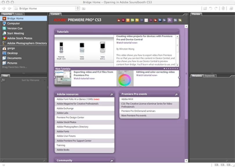
Task: Switch to the Folders tab
Action: (19, 14)
